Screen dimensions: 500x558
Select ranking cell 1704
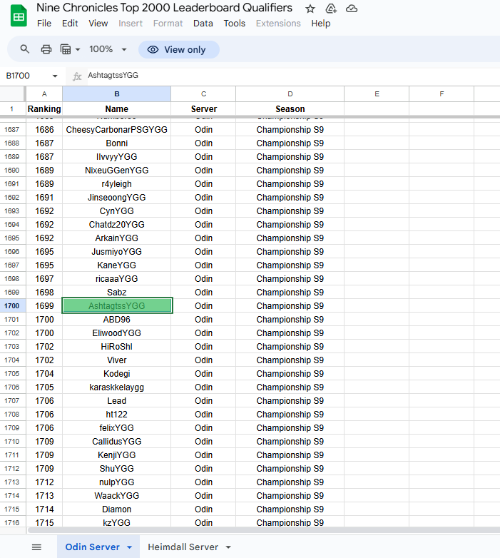[44, 374]
